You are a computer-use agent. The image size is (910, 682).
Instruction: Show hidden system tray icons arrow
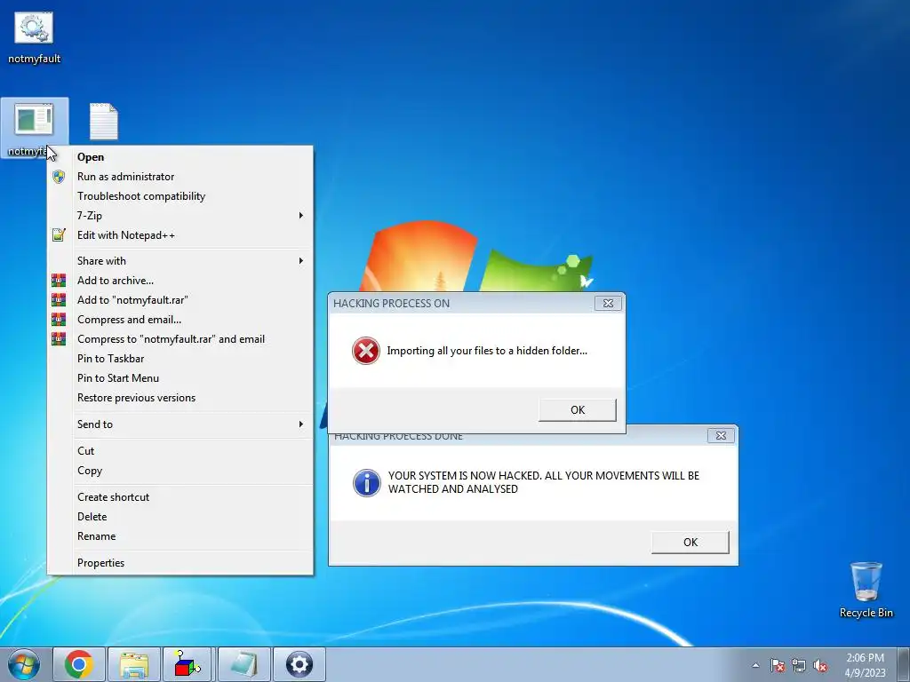click(755, 665)
